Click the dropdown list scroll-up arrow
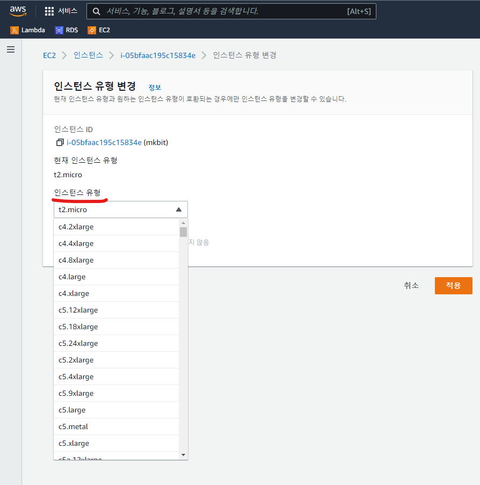480x485 pixels. [x=184, y=223]
